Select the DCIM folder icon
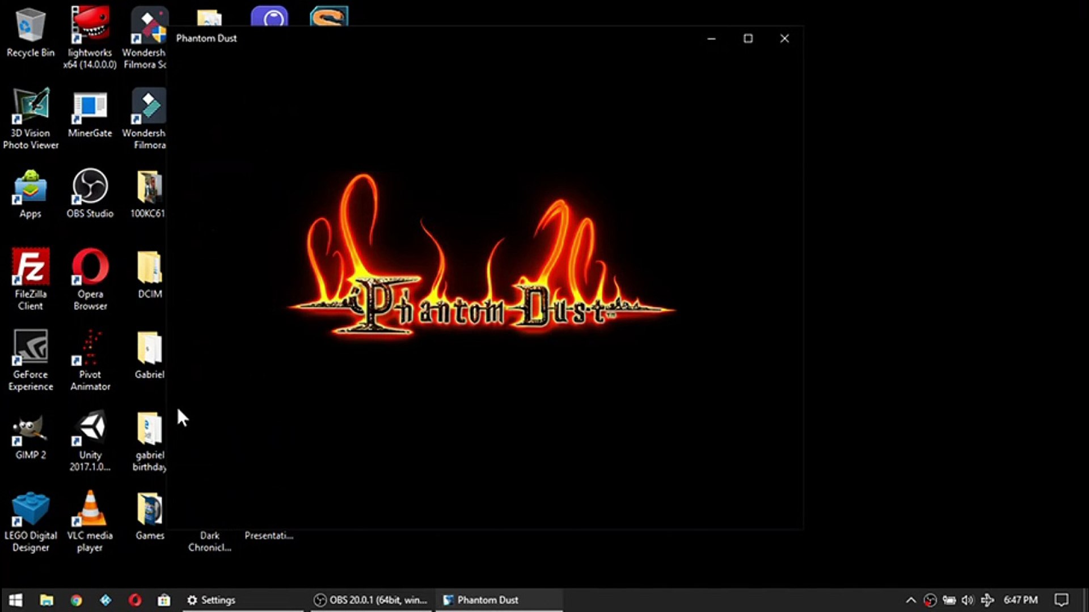The width and height of the screenshot is (1089, 612). [x=150, y=274]
